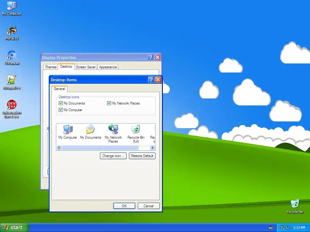Screen dimensions: 310x232
Task: Uncheck the My Computer checkbox
Action: click(x=61, y=110)
